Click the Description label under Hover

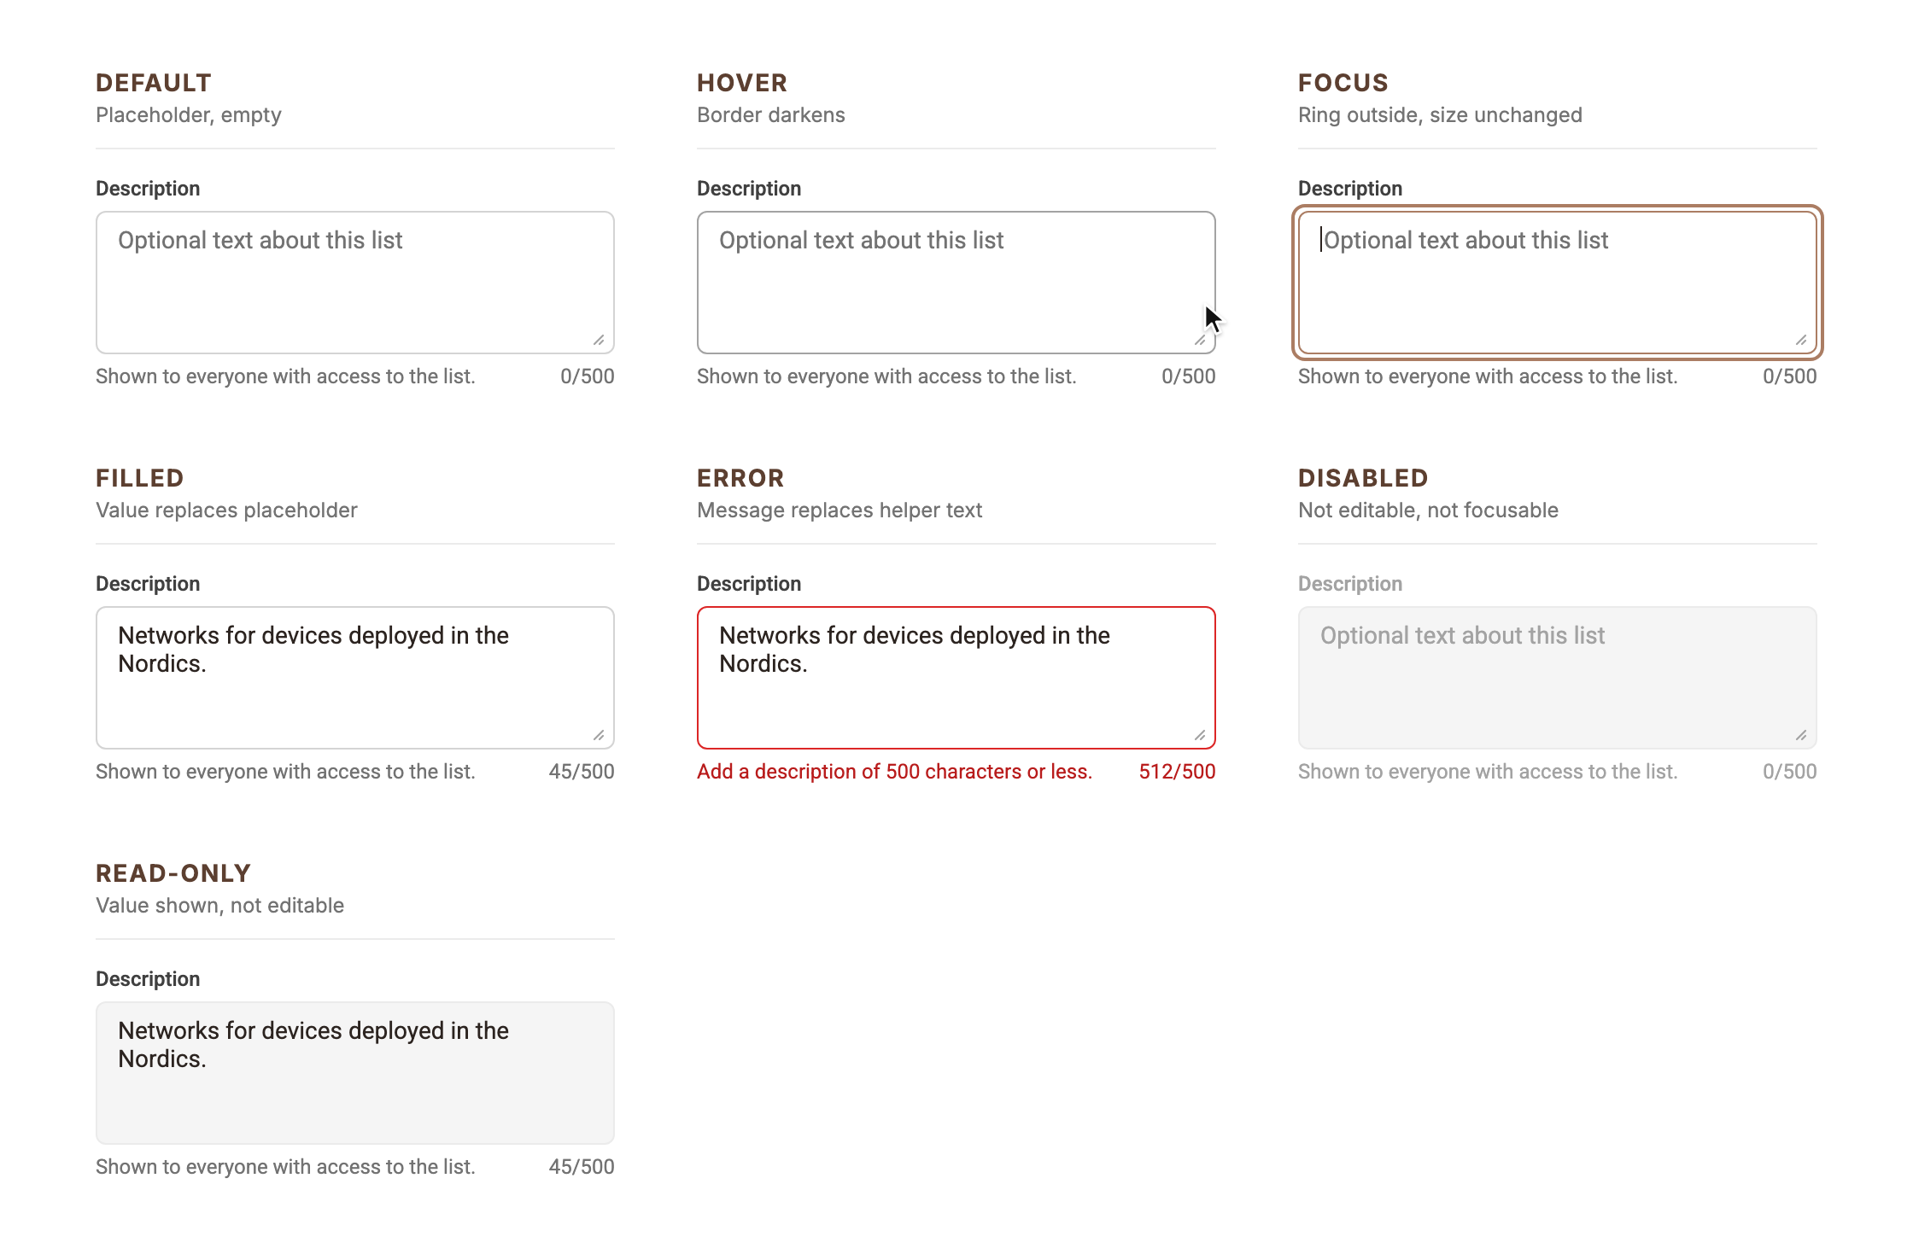(749, 189)
